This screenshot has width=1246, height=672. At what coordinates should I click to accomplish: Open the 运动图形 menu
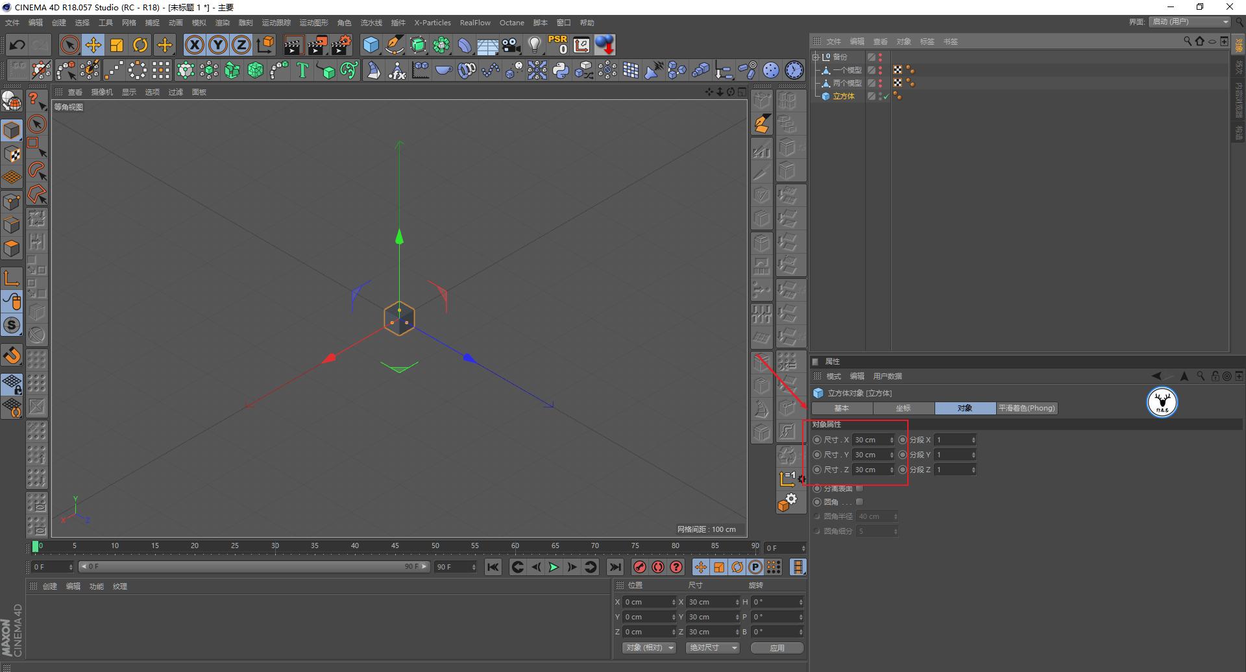click(x=313, y=23)
